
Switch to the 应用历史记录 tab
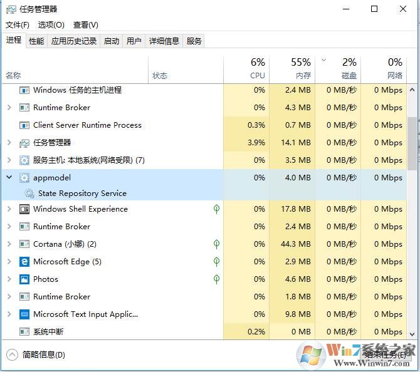point(74,41)
